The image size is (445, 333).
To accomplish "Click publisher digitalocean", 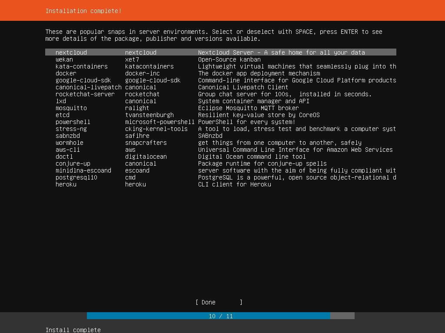I will tap(146, 157).
